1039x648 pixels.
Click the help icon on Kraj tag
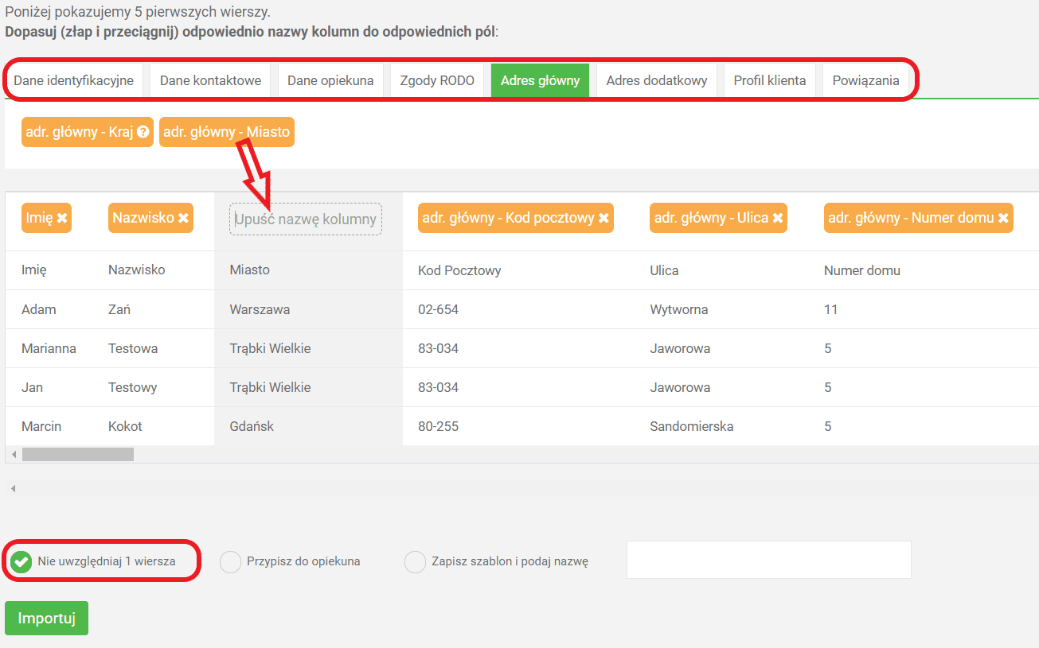tap(143, 132)
